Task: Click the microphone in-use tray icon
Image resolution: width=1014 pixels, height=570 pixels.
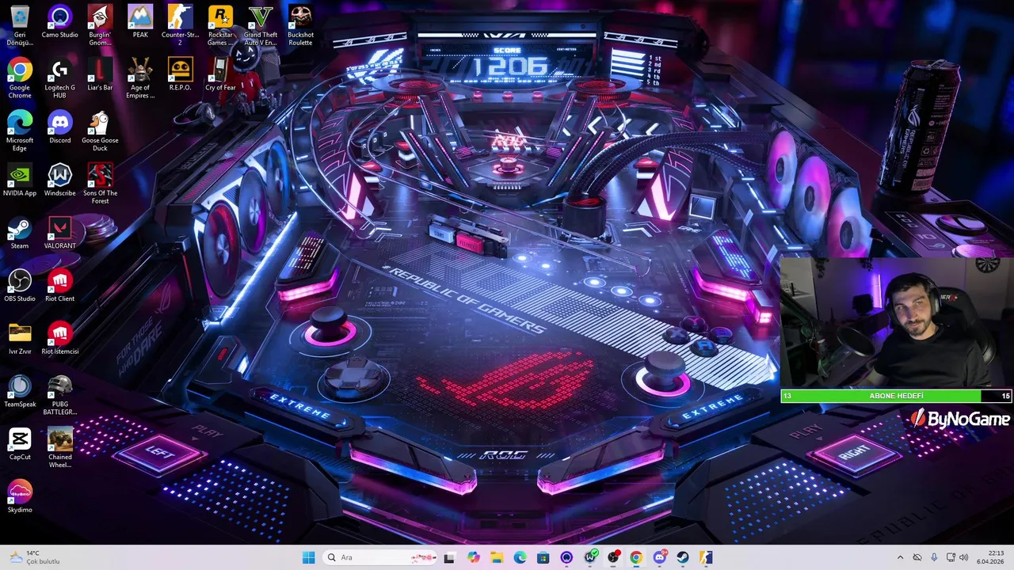Action: [x=934, y=557]
